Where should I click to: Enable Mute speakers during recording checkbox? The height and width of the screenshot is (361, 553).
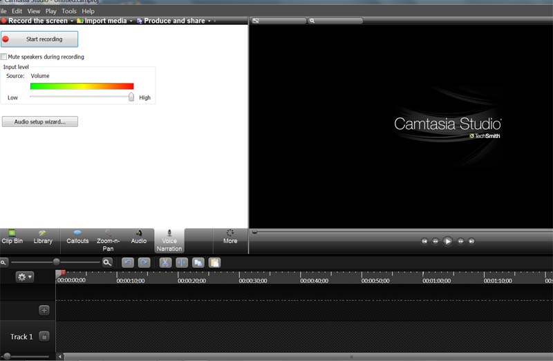[4, 57]
